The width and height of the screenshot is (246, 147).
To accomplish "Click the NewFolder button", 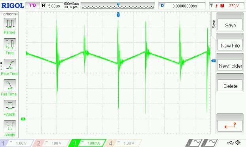I will [230, 66].
